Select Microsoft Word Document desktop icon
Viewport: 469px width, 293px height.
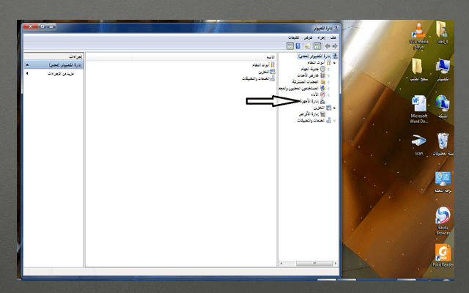[418, 109]
